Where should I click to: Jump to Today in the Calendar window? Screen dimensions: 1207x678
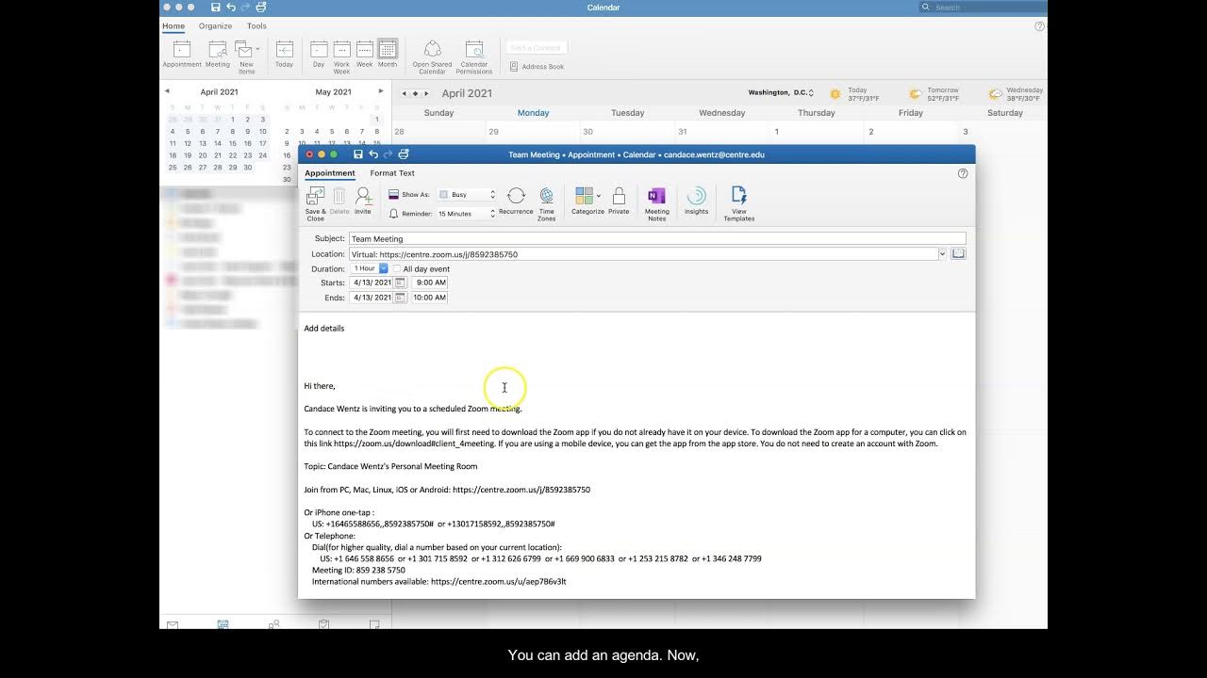click(284, 55)
